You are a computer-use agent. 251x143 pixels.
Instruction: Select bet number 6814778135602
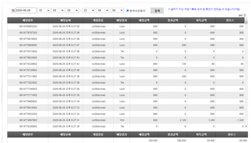pyautogui.click(x=28, y=70)
